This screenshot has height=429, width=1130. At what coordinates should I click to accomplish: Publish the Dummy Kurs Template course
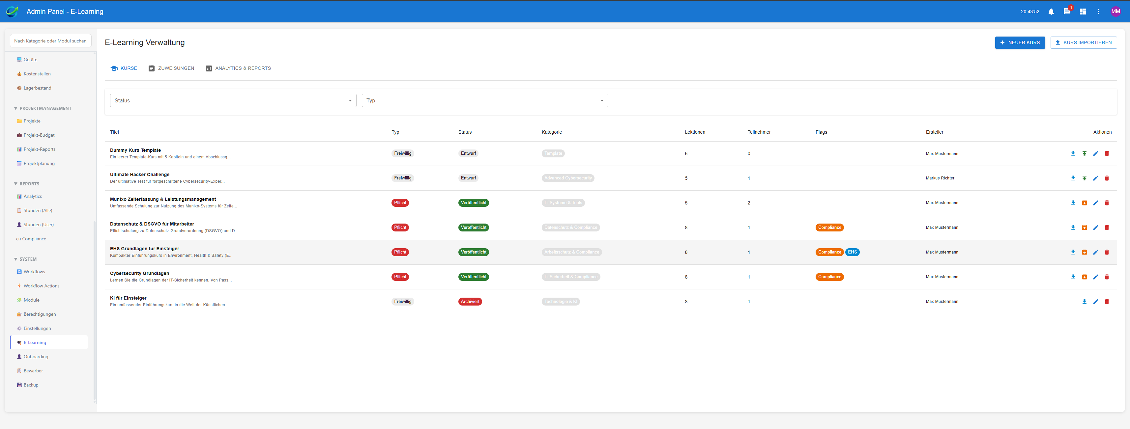coord(1084,153)
